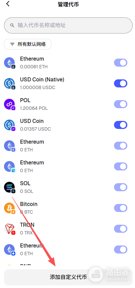135x288 pixels.
Task: Click the search magnifier icon
Action: coord(12,25)
